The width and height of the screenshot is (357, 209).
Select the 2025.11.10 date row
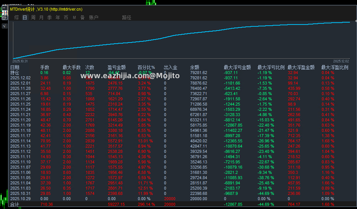[x=20, y=162]
